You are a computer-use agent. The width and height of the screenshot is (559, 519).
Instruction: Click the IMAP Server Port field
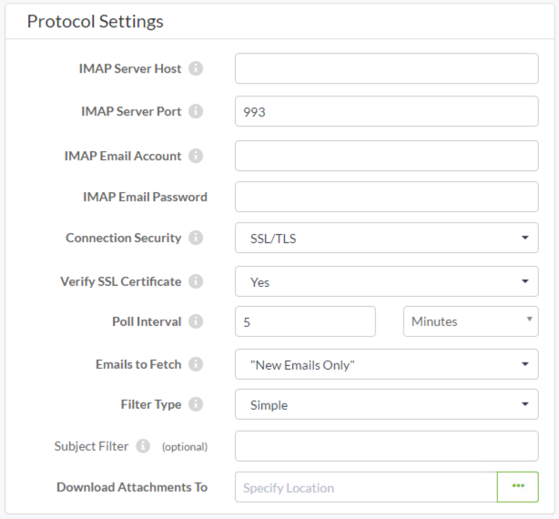386,111
